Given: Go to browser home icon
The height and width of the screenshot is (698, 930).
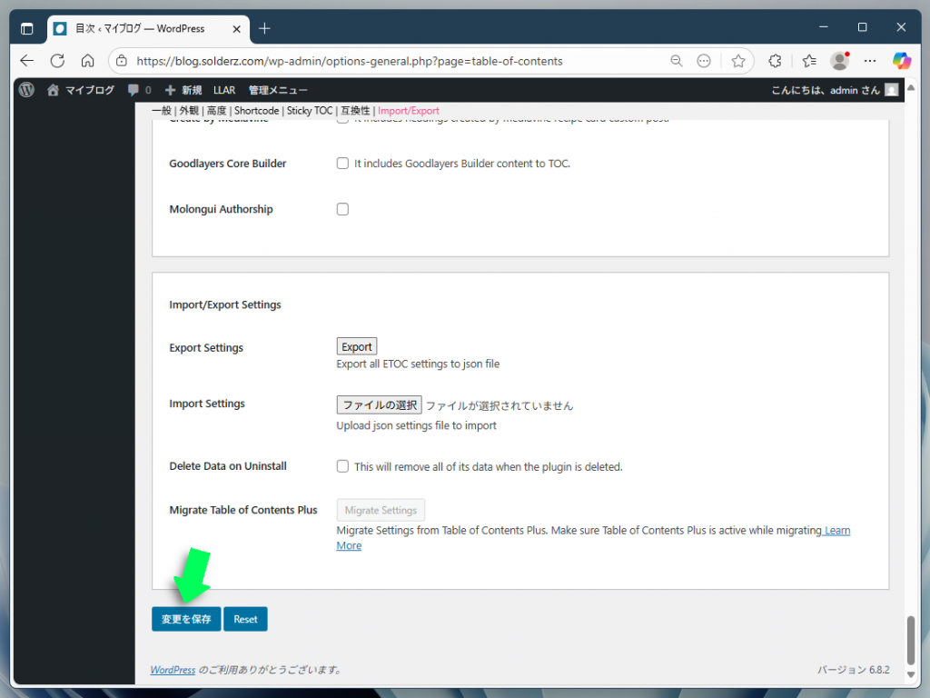Looking at the screenshot, I should [x=87, y=61].
